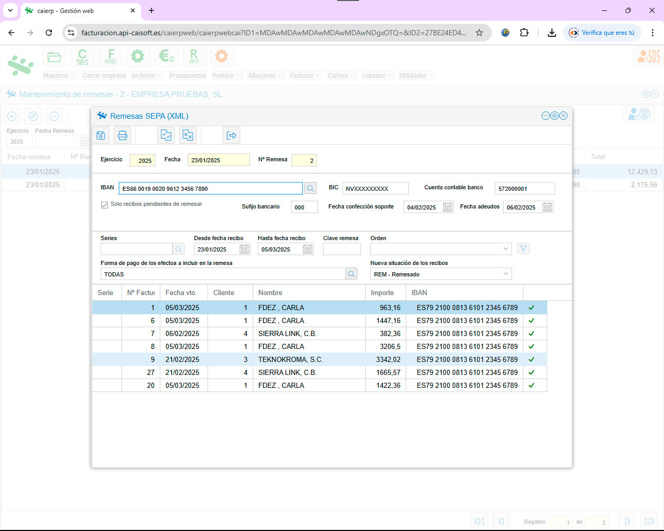Bookmark this page with the star icon

click(479, 33)
